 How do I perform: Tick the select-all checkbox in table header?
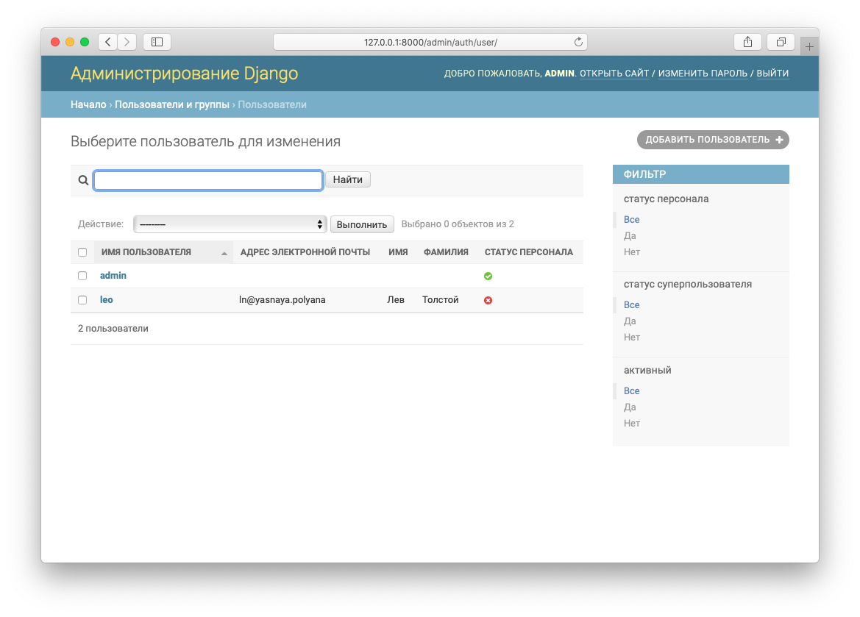pyautogui.click(x=82, y=252)
